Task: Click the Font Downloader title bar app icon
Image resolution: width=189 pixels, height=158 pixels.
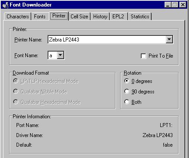Action: 5,5
